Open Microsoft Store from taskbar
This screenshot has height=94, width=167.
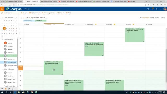(x=23, y=92)
